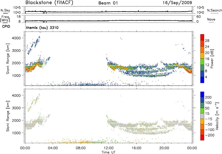Select the 'CPID' label
Viewport: 222px width, 154px height.
pyautogui.click(x=6, y=26)
